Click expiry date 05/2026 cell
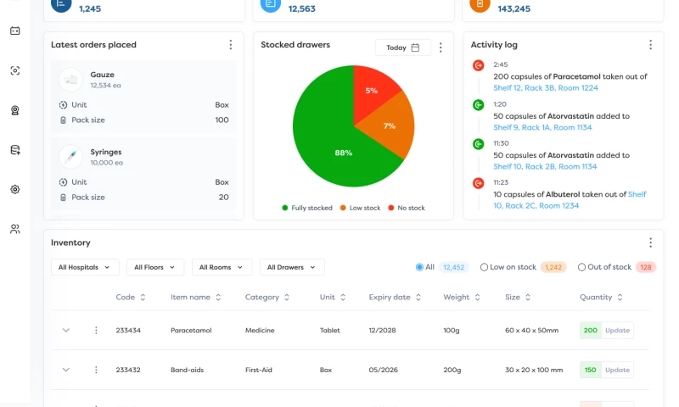The image size is (679, 407). (x=384, y=370)
